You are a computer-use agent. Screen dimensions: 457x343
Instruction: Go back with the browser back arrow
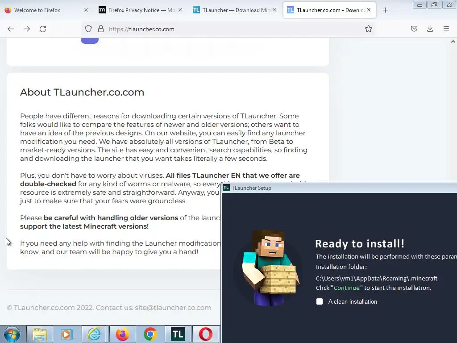(11, 29)
